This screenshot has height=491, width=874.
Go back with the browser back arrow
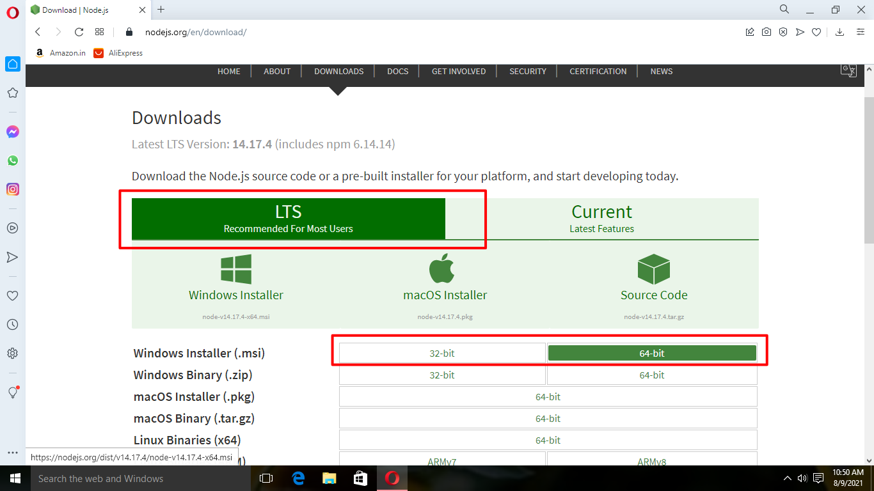click(38, 32)
